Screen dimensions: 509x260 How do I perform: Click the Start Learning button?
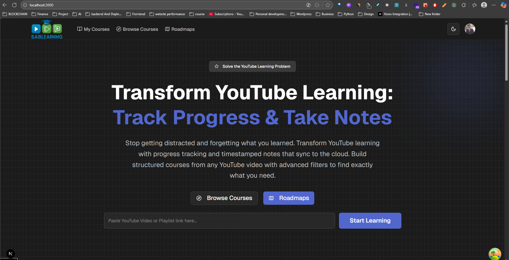370,221
